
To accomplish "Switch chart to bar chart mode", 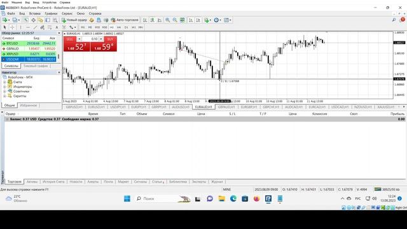I will [x=145, y=20].
